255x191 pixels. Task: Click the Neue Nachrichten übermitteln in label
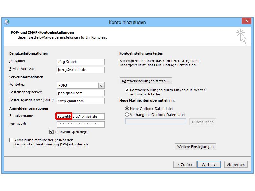[x=147, y=100]
